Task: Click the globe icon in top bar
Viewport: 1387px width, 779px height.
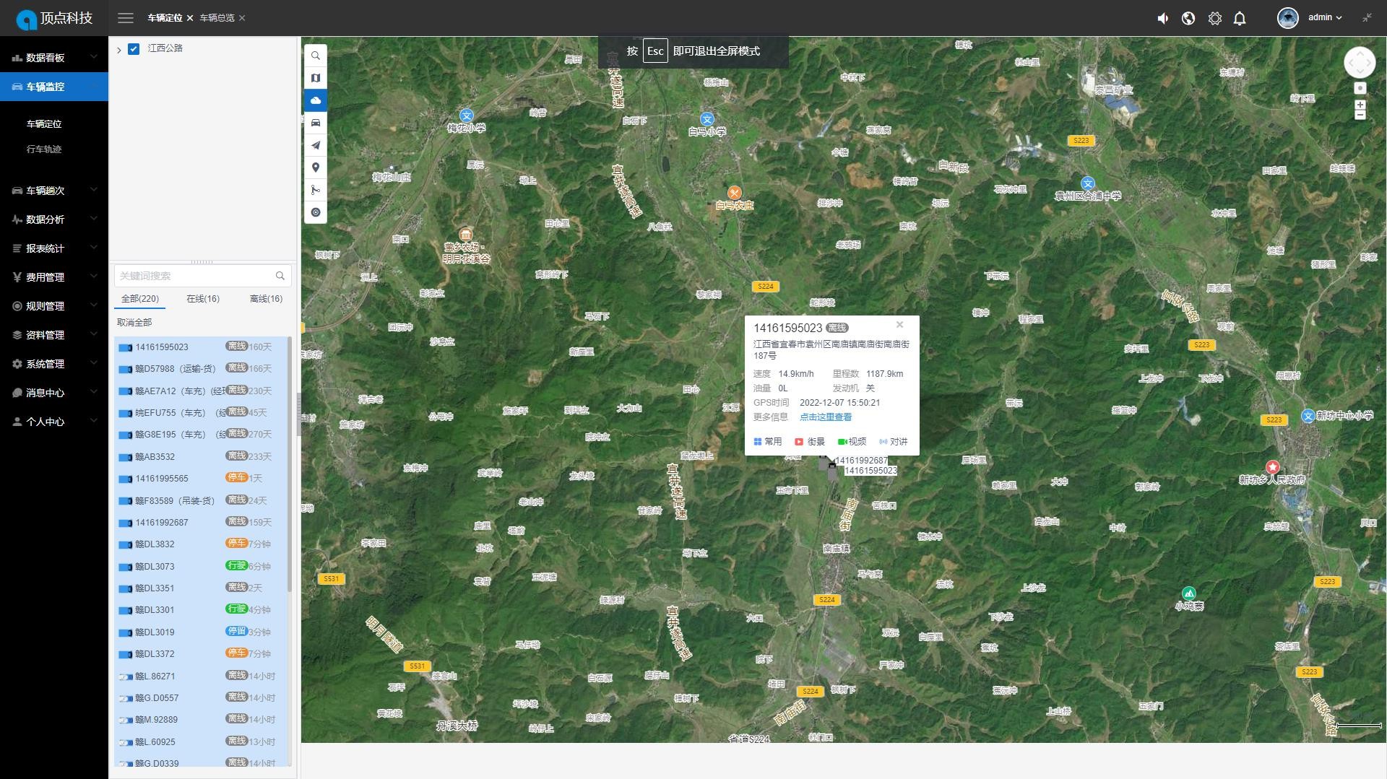Action: 1188,18
